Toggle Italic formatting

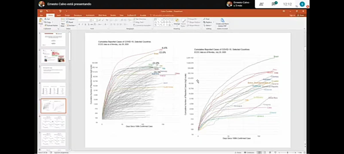[x=82, y=25]
